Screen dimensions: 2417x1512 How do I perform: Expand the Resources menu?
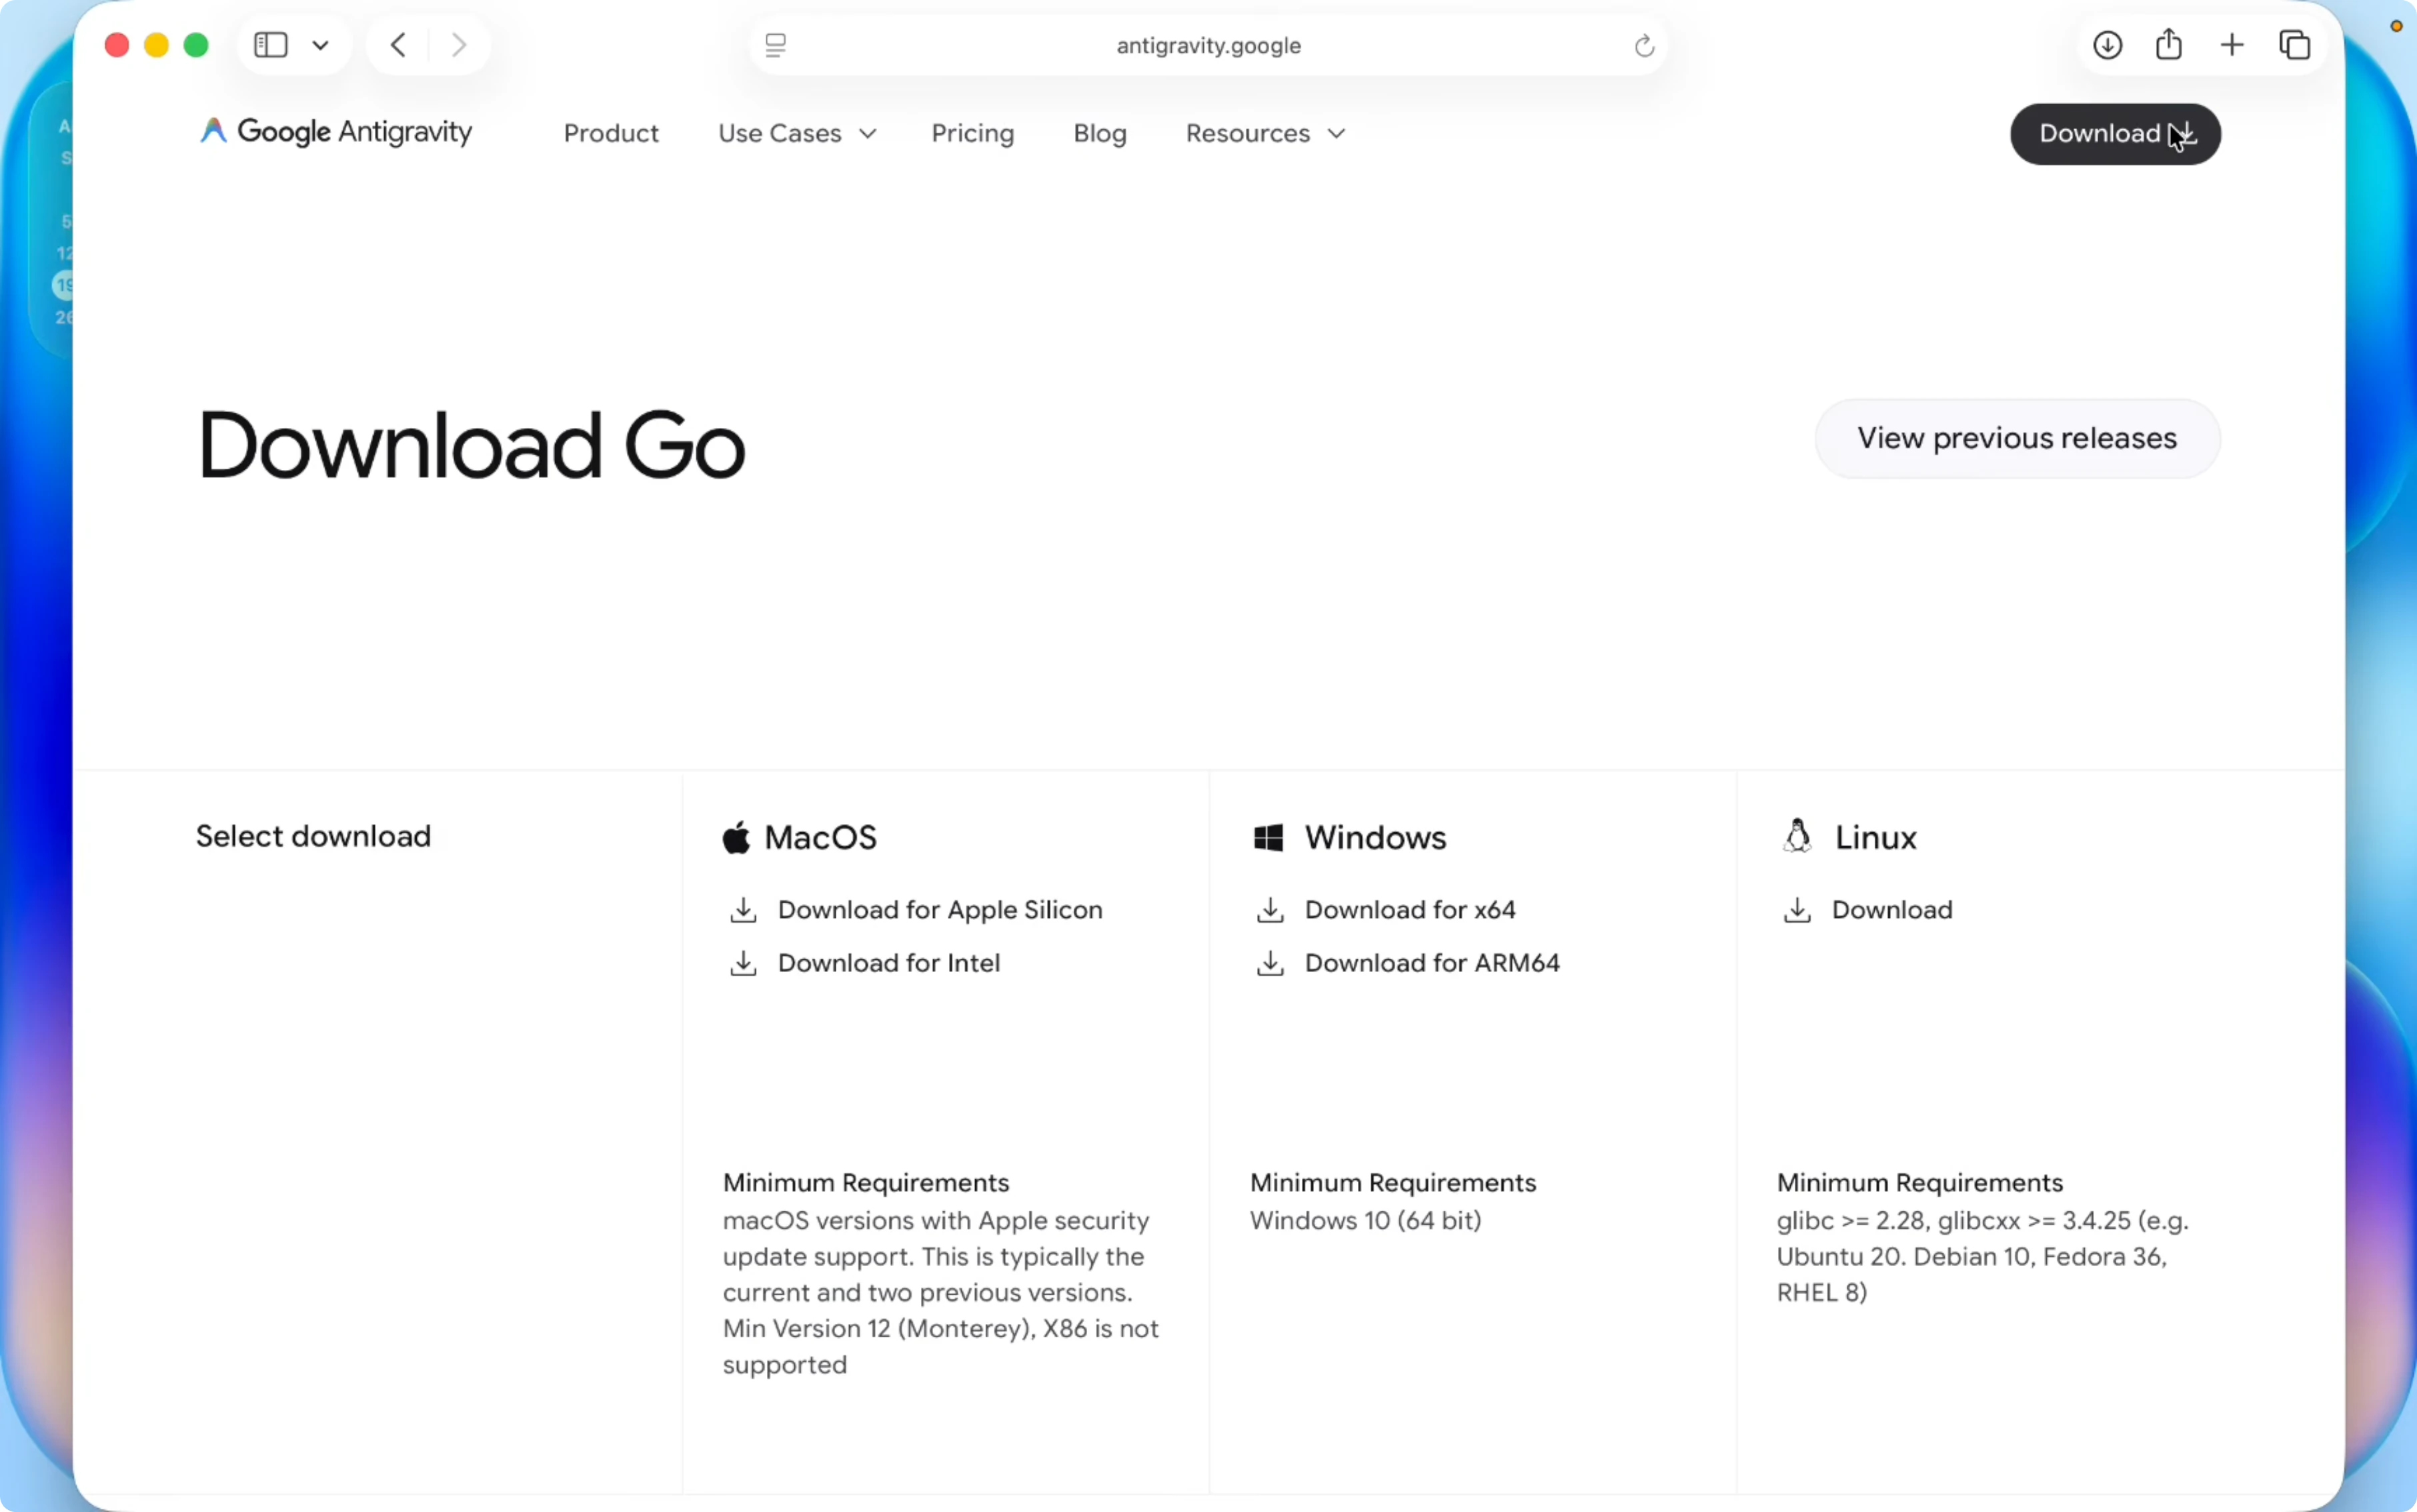click(1266, 133)
